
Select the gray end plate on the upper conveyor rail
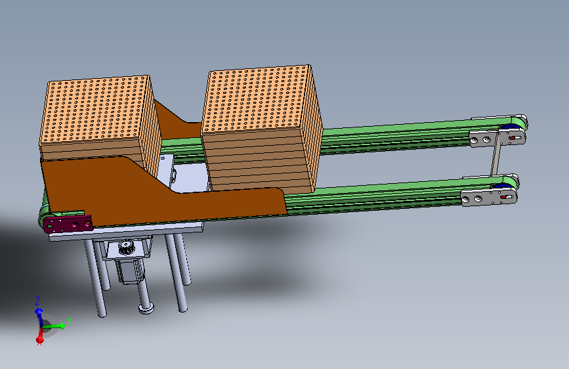497,138
